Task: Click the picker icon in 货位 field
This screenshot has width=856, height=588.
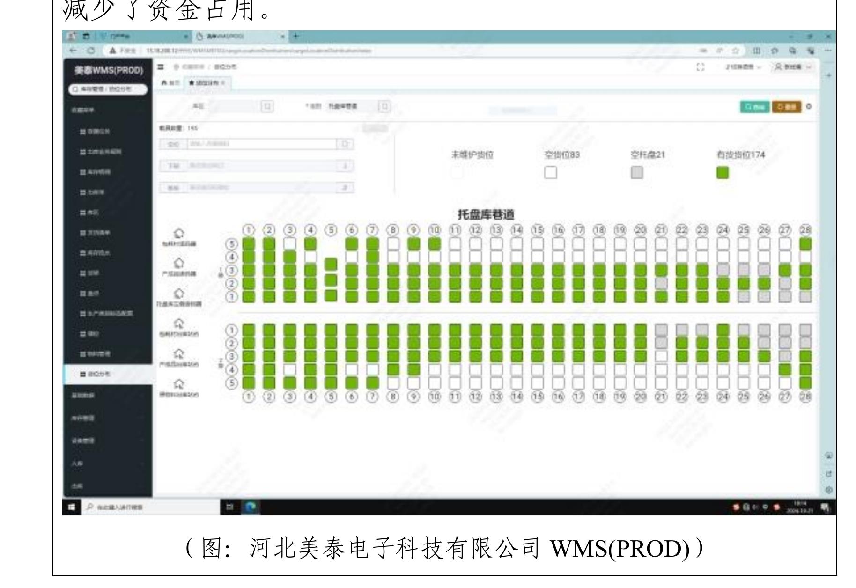Action: (345, 144)
